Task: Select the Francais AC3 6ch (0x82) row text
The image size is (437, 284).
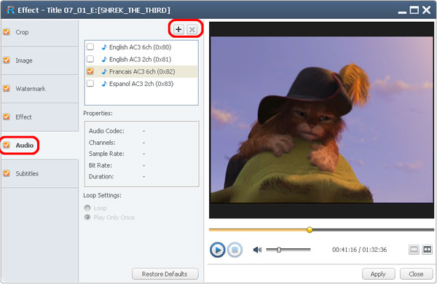Action: pyautogui.click(x=142, y=71)
